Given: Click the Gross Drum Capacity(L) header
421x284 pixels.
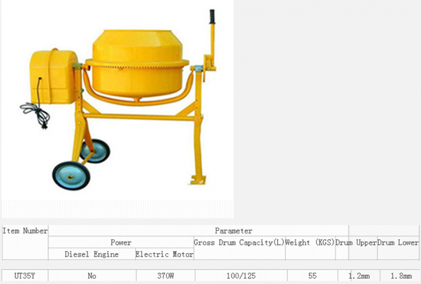Looking at the screenshot, I should coord(239,243).
